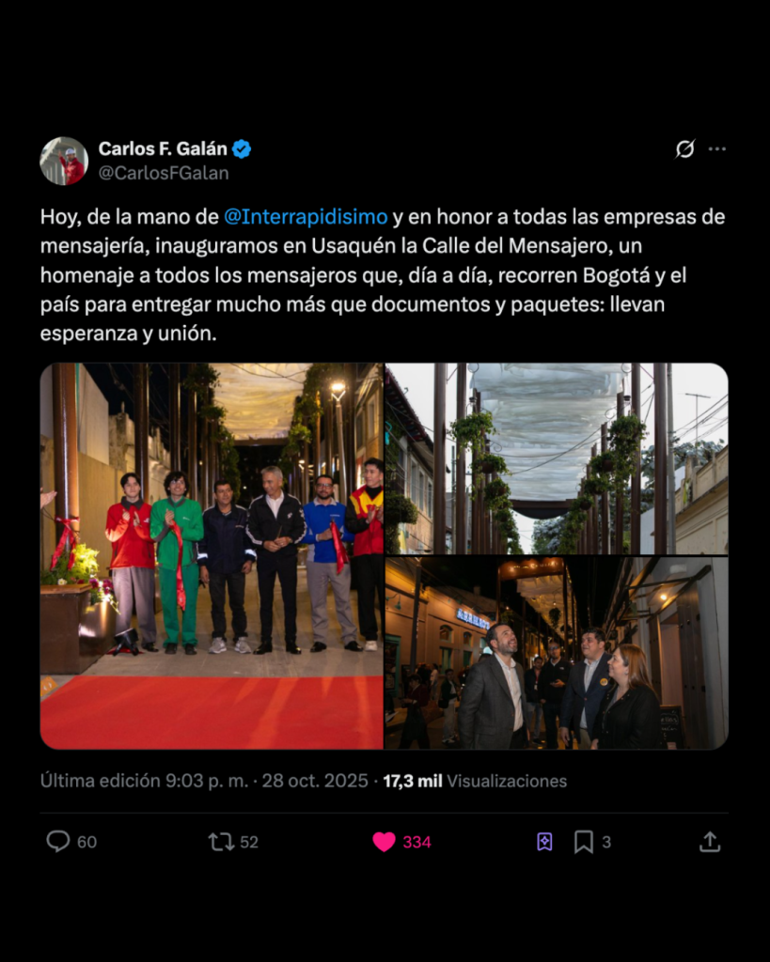Image resolution: width=770 pixels, height=962 pixels.
Task: Click the Carlos F. Galán display name
Action: coord(163,149)
